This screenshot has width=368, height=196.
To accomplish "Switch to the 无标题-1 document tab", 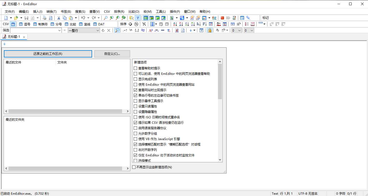I will pyautogui.click(x=14, y=37).
